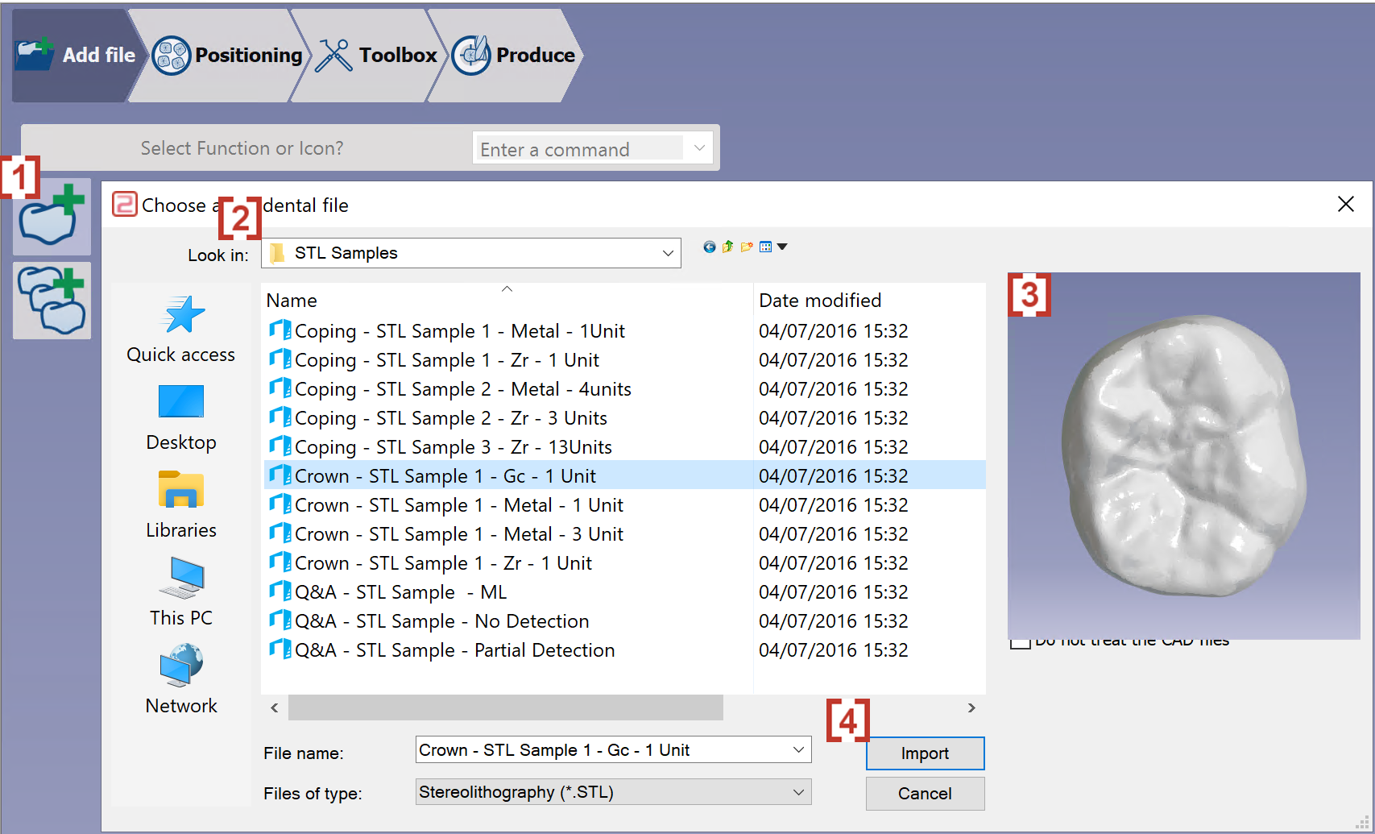Expand the Files of type dropdown
The width and height of the screenshot is (1375, 834).
798,792
